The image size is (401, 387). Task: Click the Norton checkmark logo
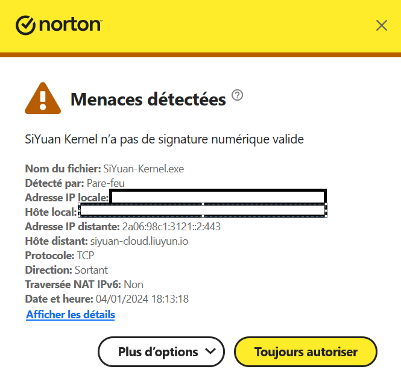[26, 25]
